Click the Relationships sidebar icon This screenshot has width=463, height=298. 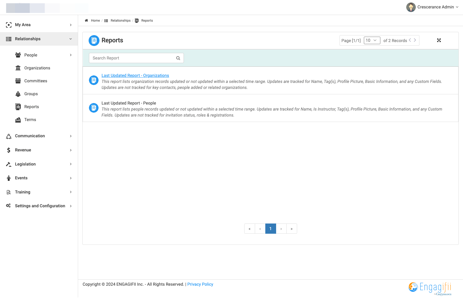point(9,39)
